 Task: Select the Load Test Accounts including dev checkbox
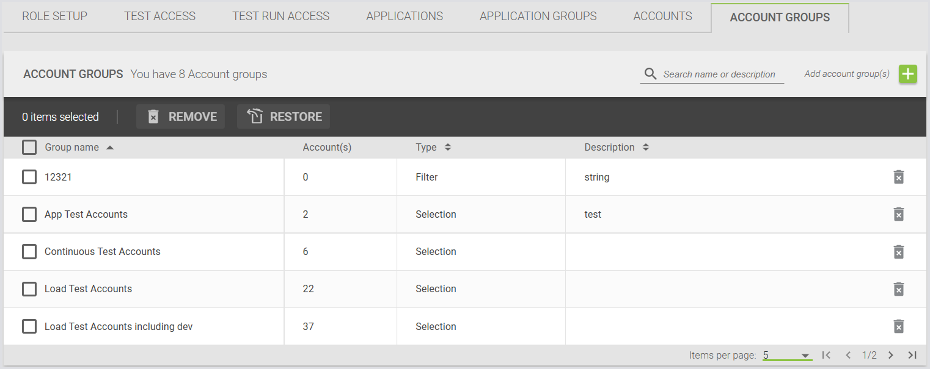pyautogui.click(x=29, y=326)
